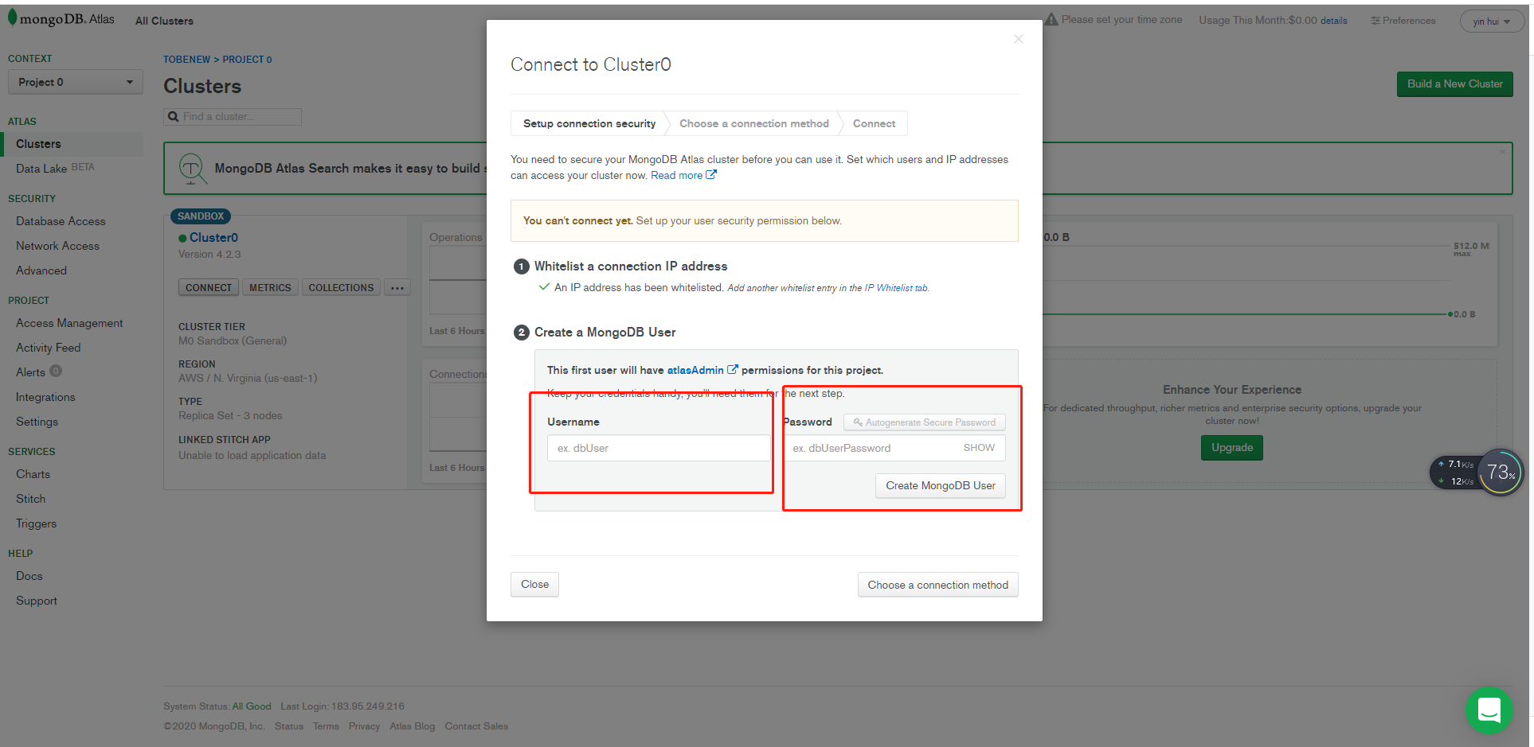Dismiss the Atlas Search banner
This screenshot has width=1534, height=747.
tap(1503, 152)
